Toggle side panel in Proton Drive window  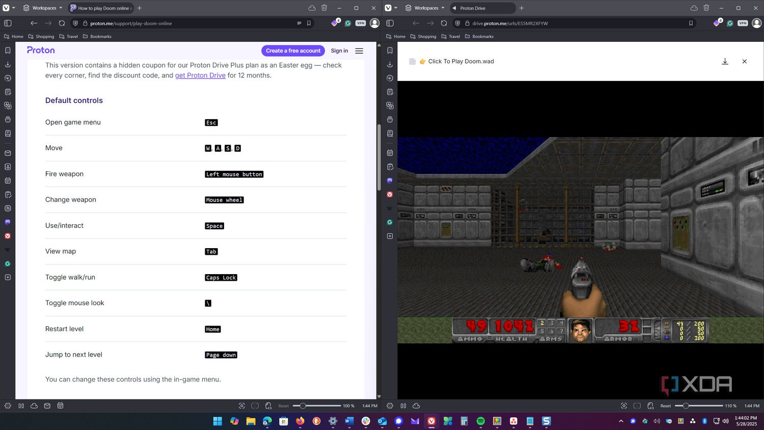click(x=390, y=23)
